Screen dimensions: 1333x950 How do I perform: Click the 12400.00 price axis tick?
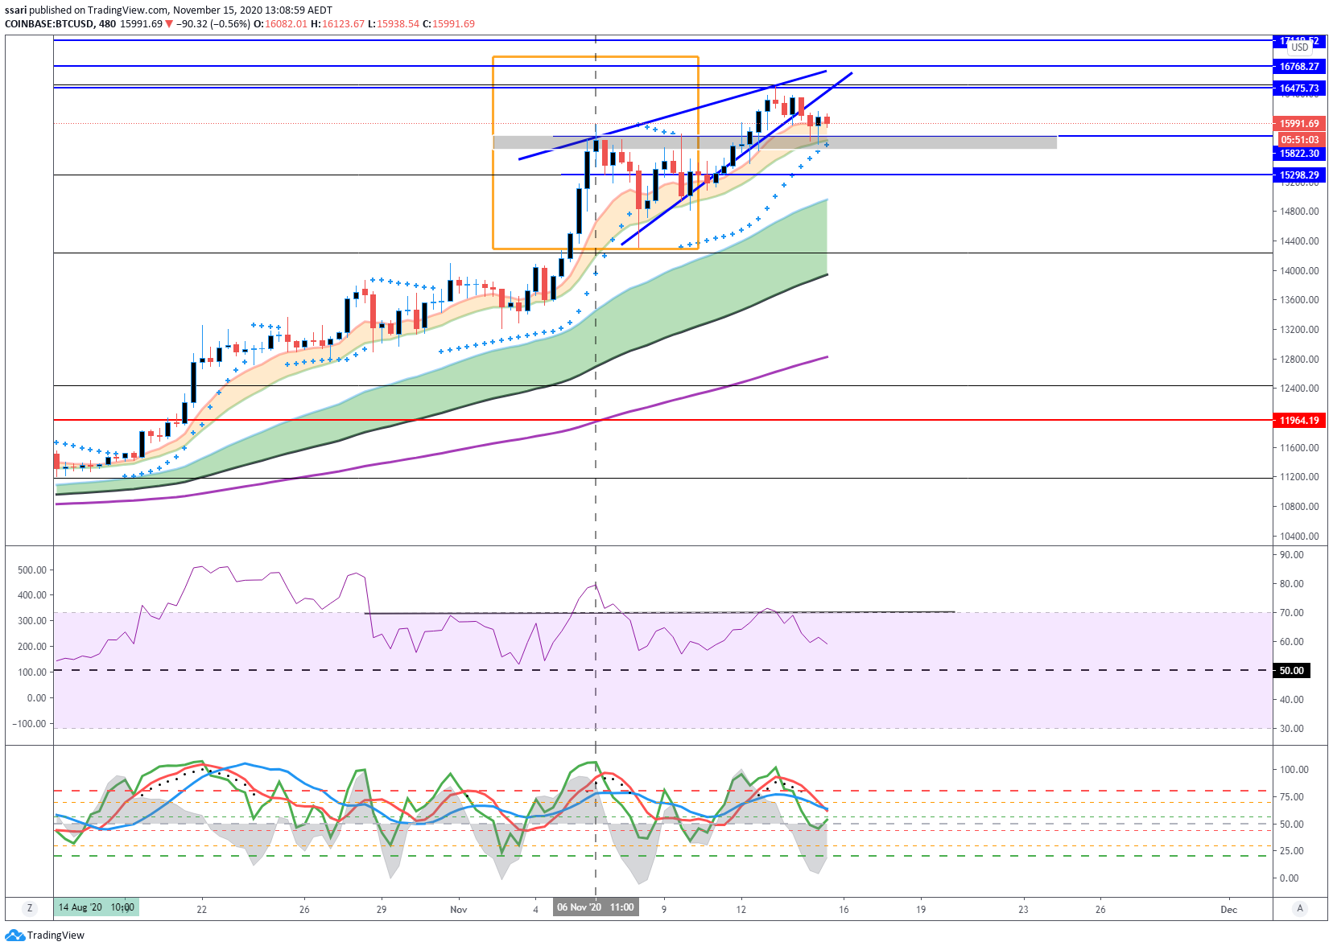pos(1299,389)
